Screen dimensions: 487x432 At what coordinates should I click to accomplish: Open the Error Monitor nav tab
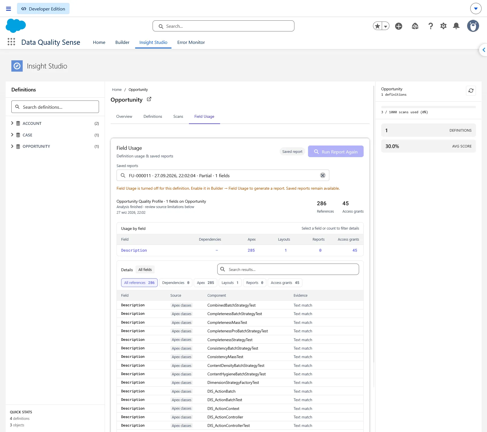coord(191,42)
